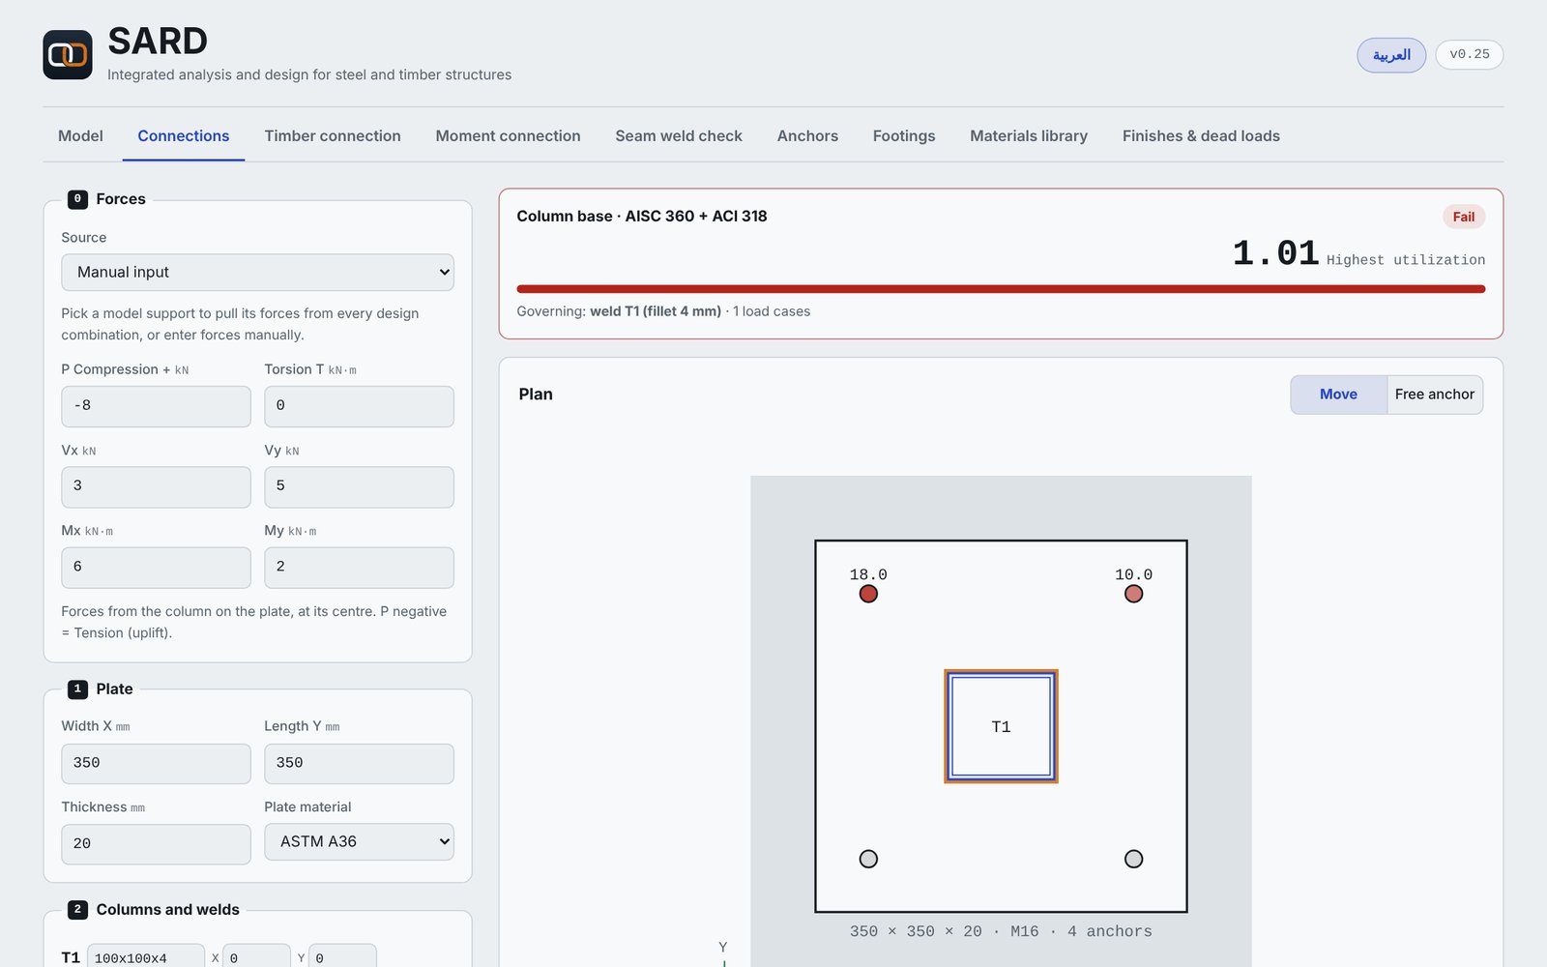Click the Torsion T input field
Image resolution: width=1547 pixels, height=967 pixels.
tap(359, 406)
